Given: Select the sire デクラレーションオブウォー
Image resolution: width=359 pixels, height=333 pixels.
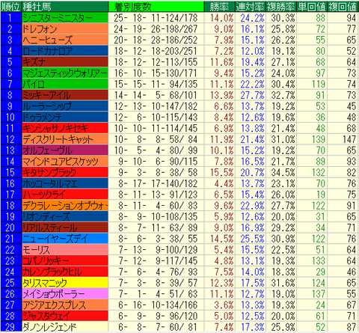Looking at the screenshot, I should [65, 205].
